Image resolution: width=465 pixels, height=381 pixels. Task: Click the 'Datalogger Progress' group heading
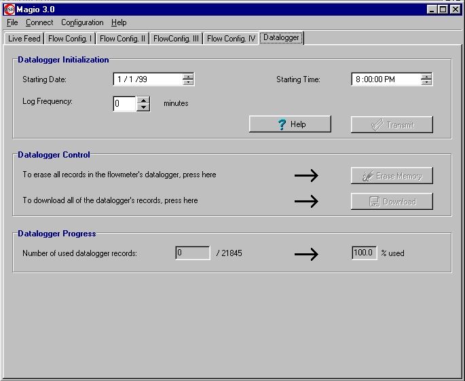(x=56, y=234)
